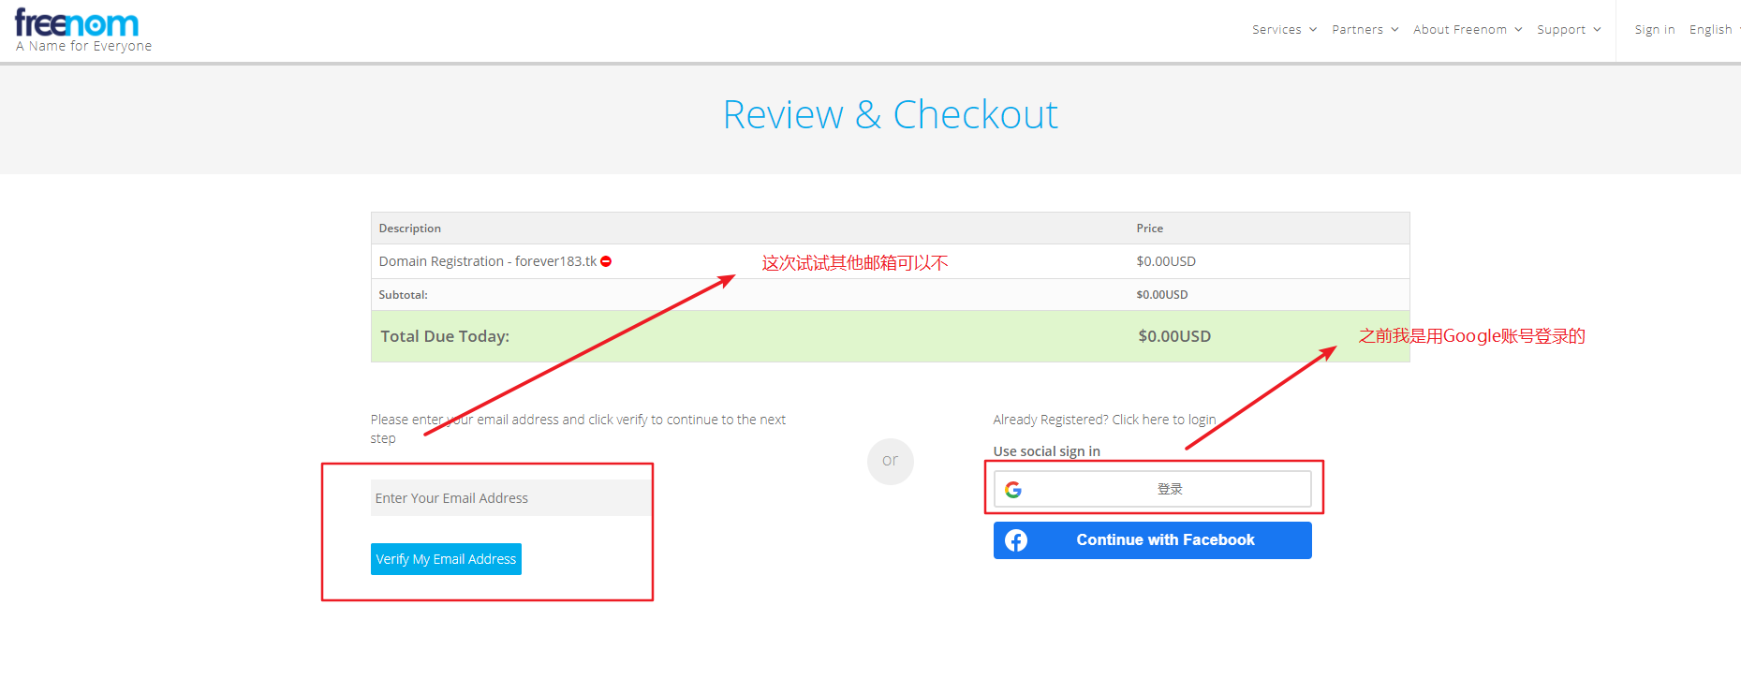1741x679 pixels.
Task: Click the Google logo icon
Action: [1013, 490]
